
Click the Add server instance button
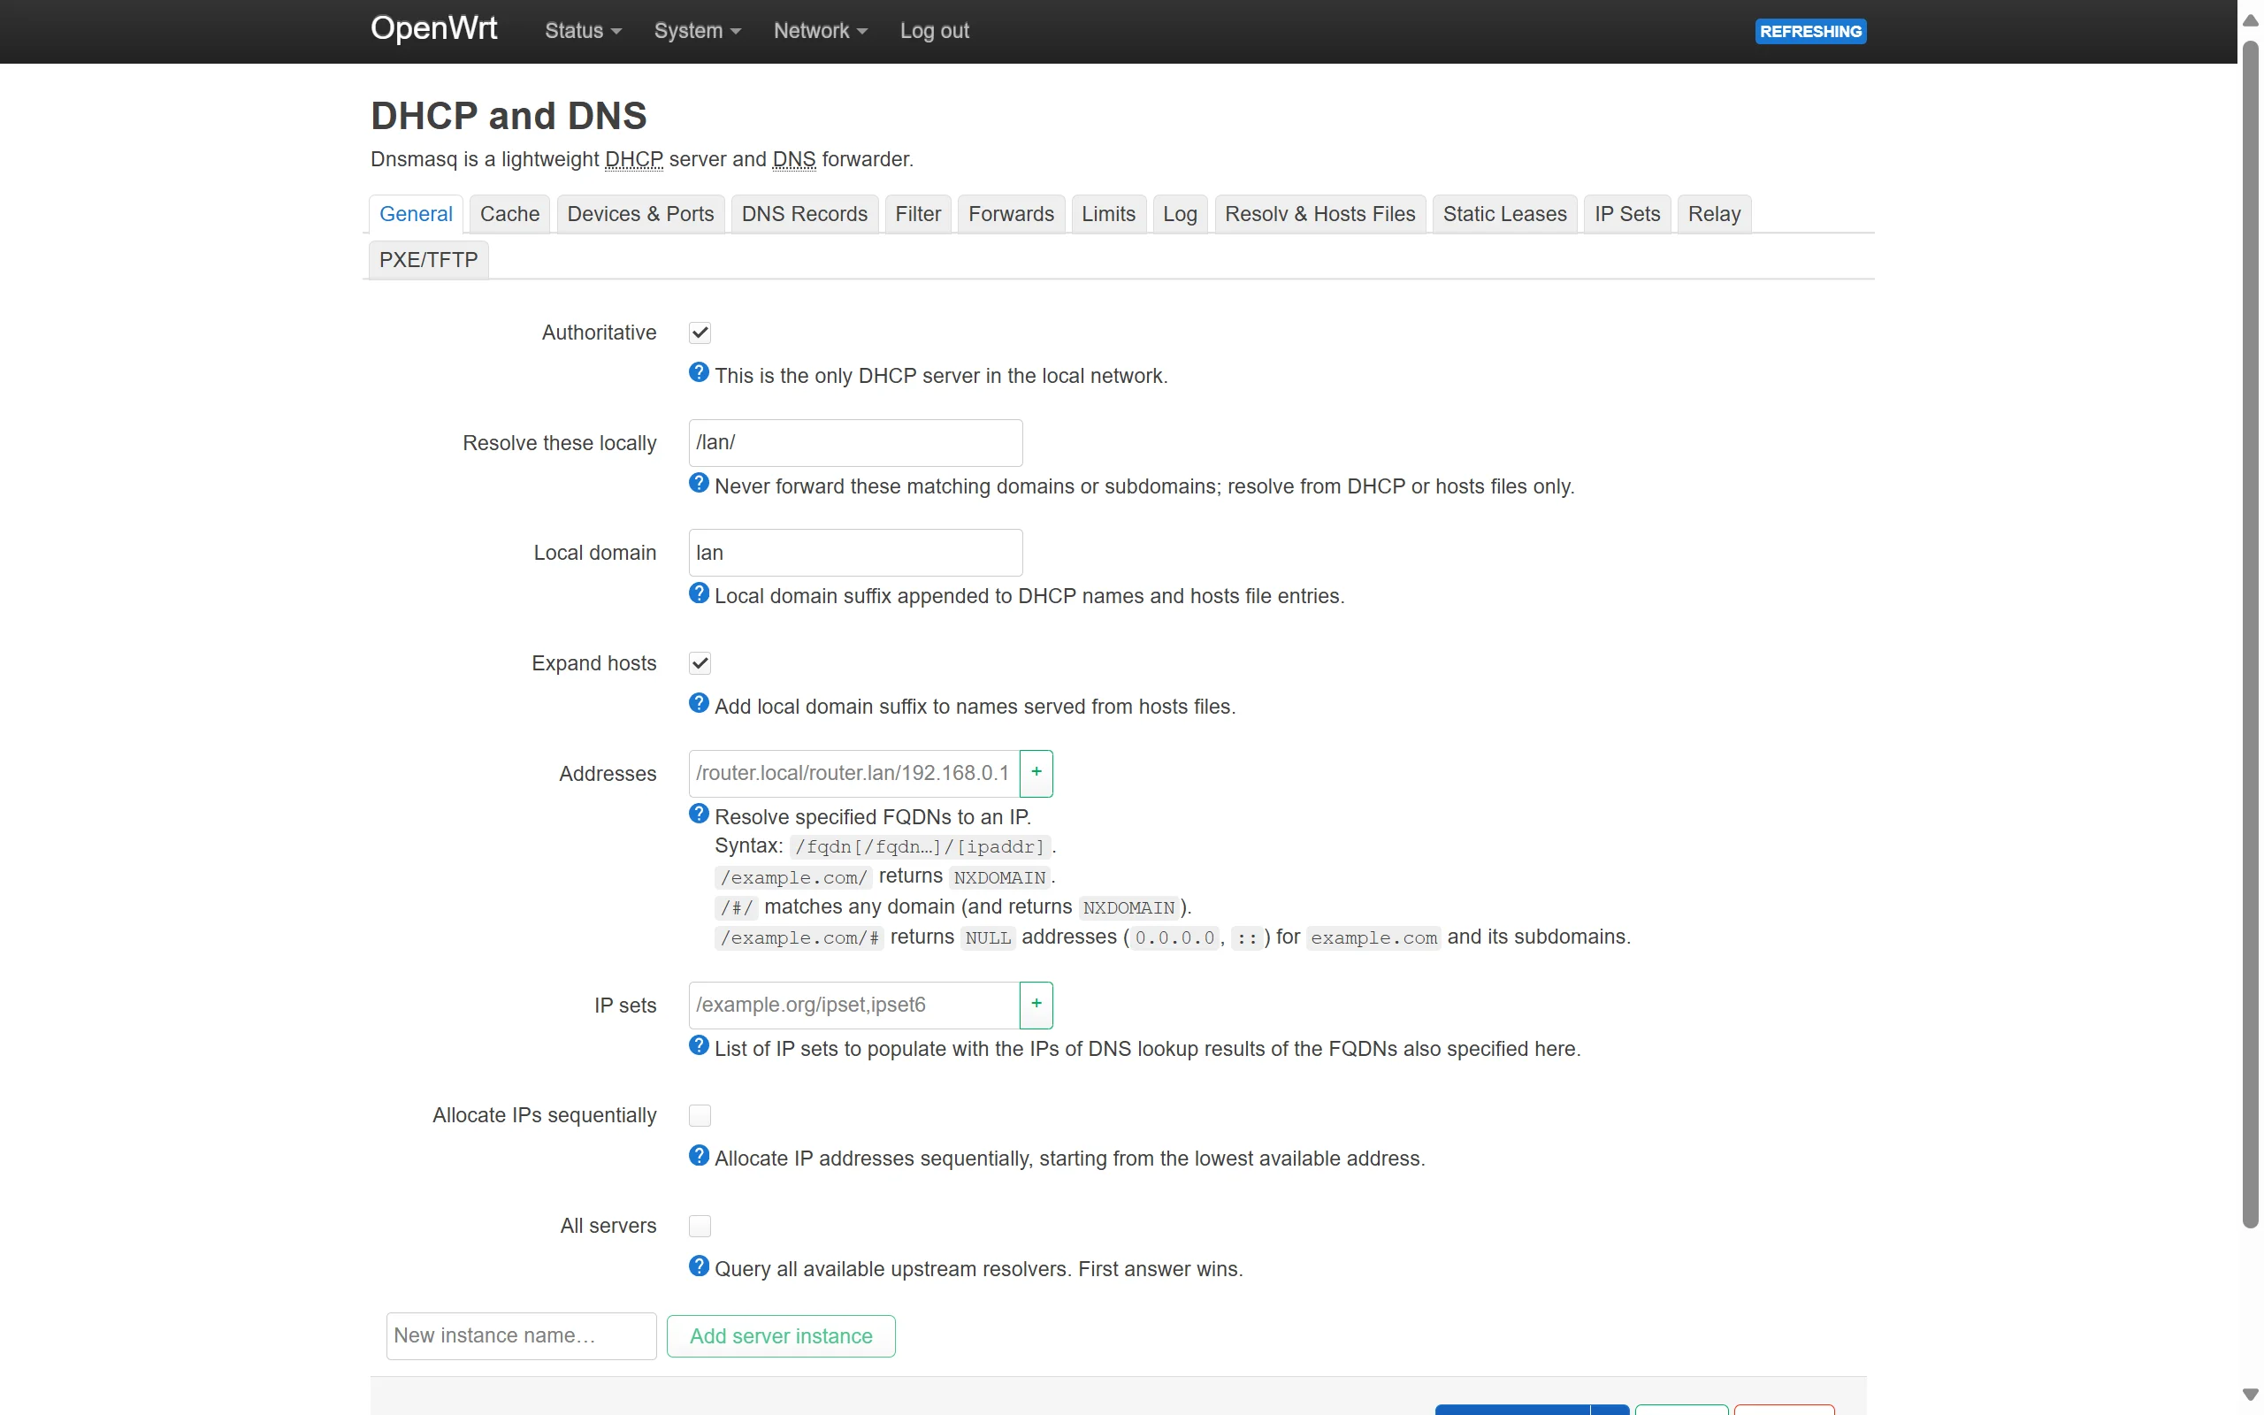coord(780,1335)
